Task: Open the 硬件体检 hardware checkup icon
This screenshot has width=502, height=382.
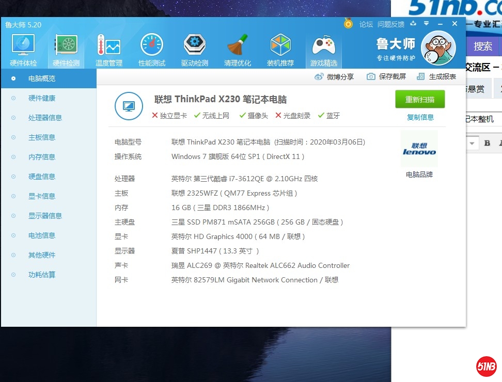Action: [23, 50]
